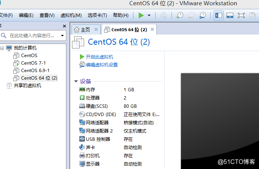Click the large VM icon beside title
Screen dimensions: 259x169
point(78,42)
